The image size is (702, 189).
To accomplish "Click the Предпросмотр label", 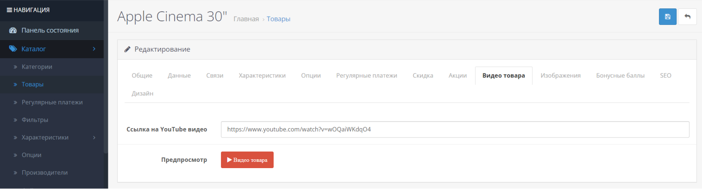I will [x=184, y=160].
